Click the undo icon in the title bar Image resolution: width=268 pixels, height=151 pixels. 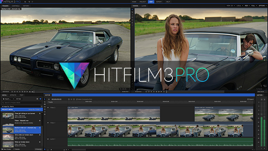click(29, 2)
